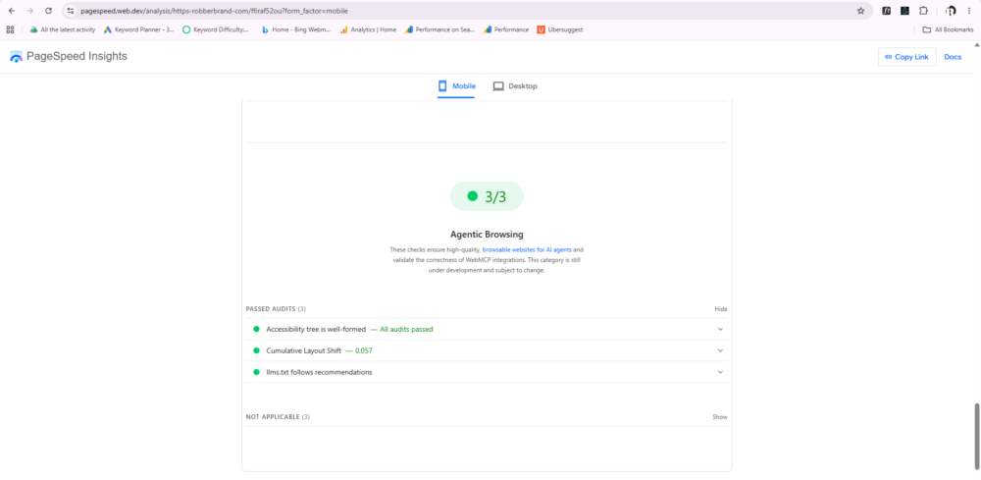Open the first black extension icon

tap(887, 11)
